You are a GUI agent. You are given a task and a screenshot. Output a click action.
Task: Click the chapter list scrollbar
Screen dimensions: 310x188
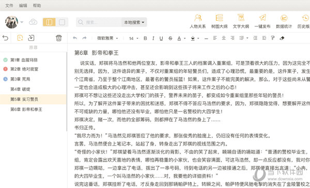coord(67,91)
